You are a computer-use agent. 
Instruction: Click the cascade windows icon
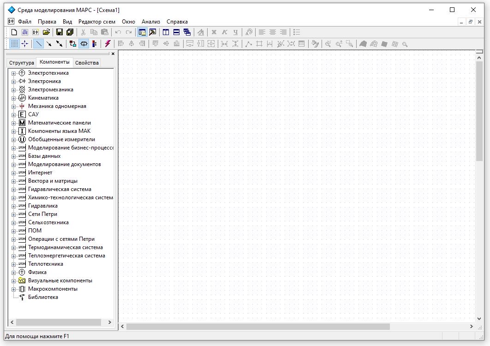click(187, 32)
